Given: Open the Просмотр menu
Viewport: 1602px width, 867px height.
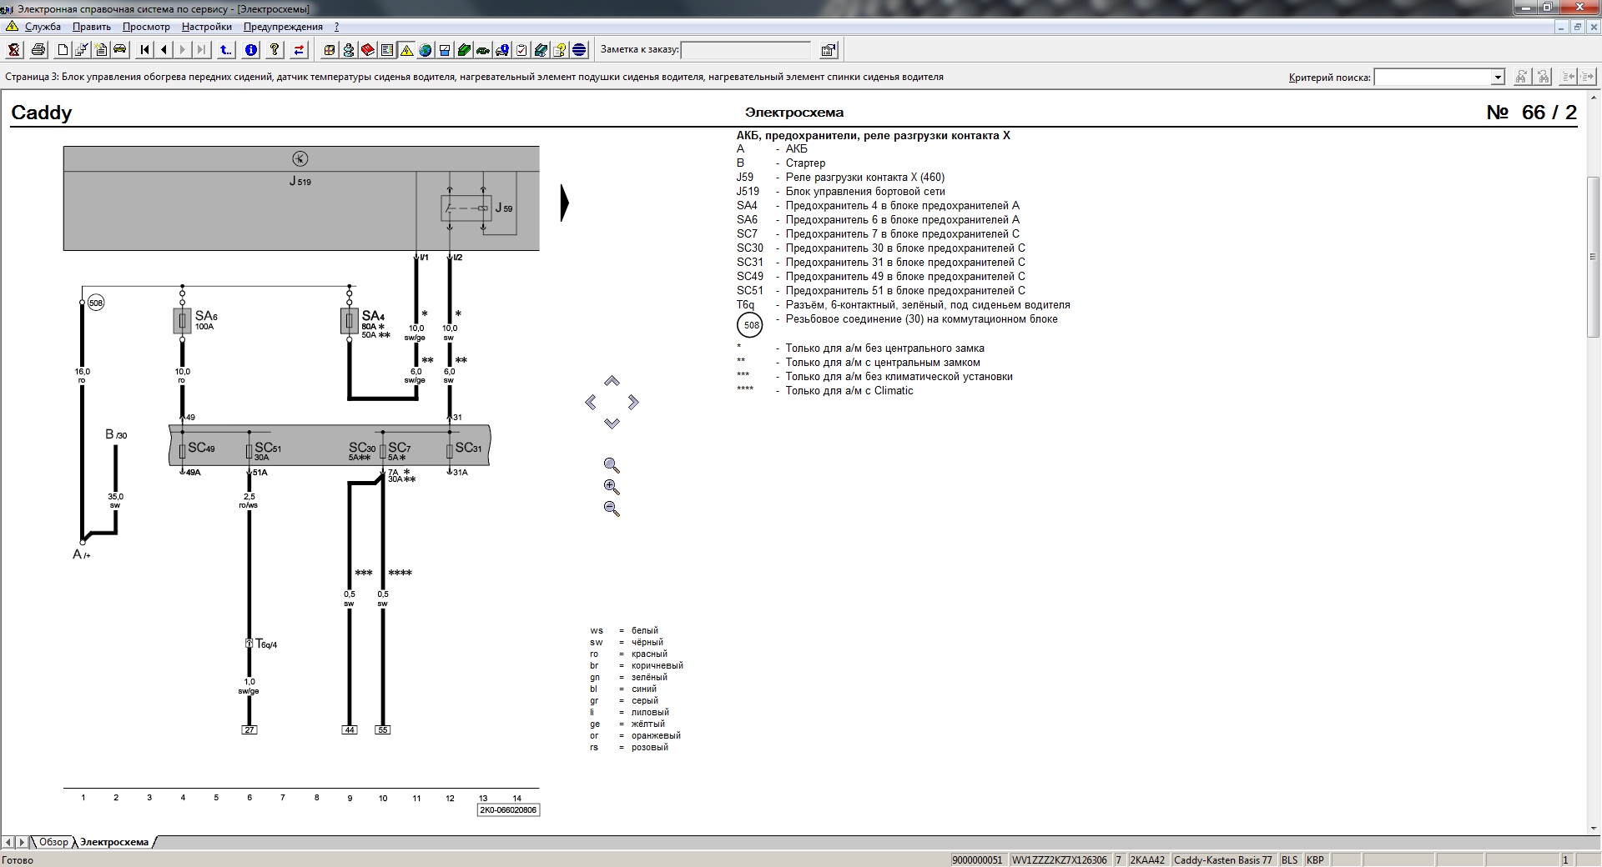Looking at the screenshot, I should pos(146,27).
